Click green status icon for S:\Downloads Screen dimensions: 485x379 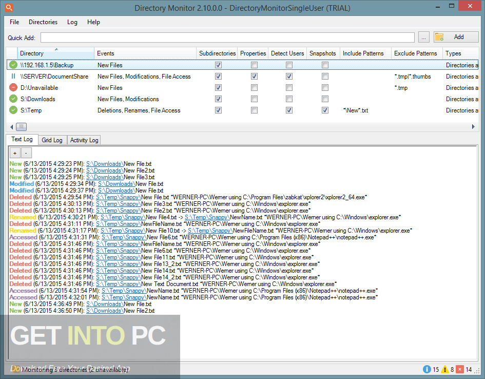click(x=13, y=99)
